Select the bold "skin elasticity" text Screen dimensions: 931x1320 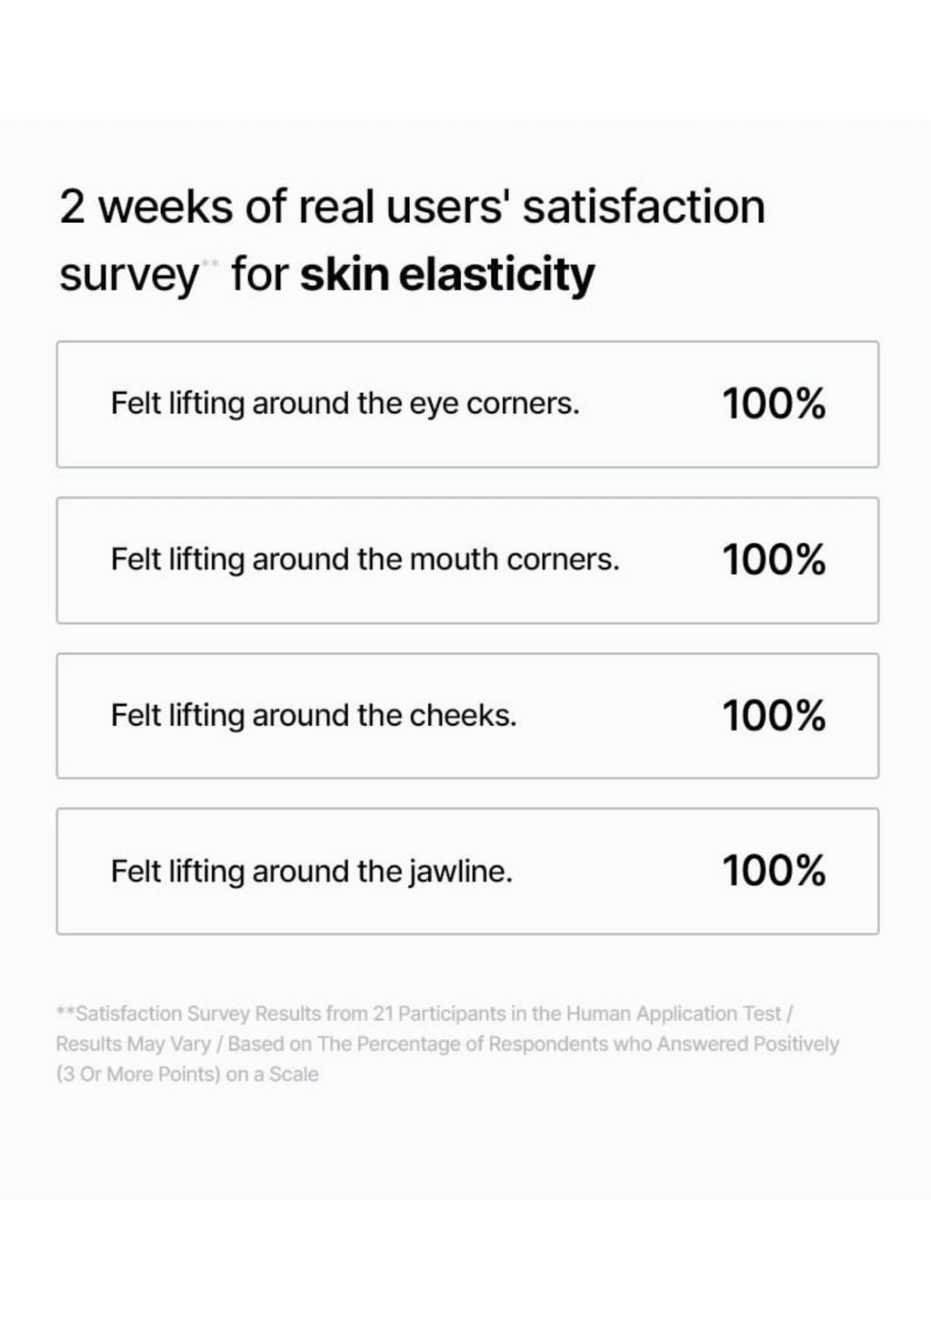click(x=447, y=274)
